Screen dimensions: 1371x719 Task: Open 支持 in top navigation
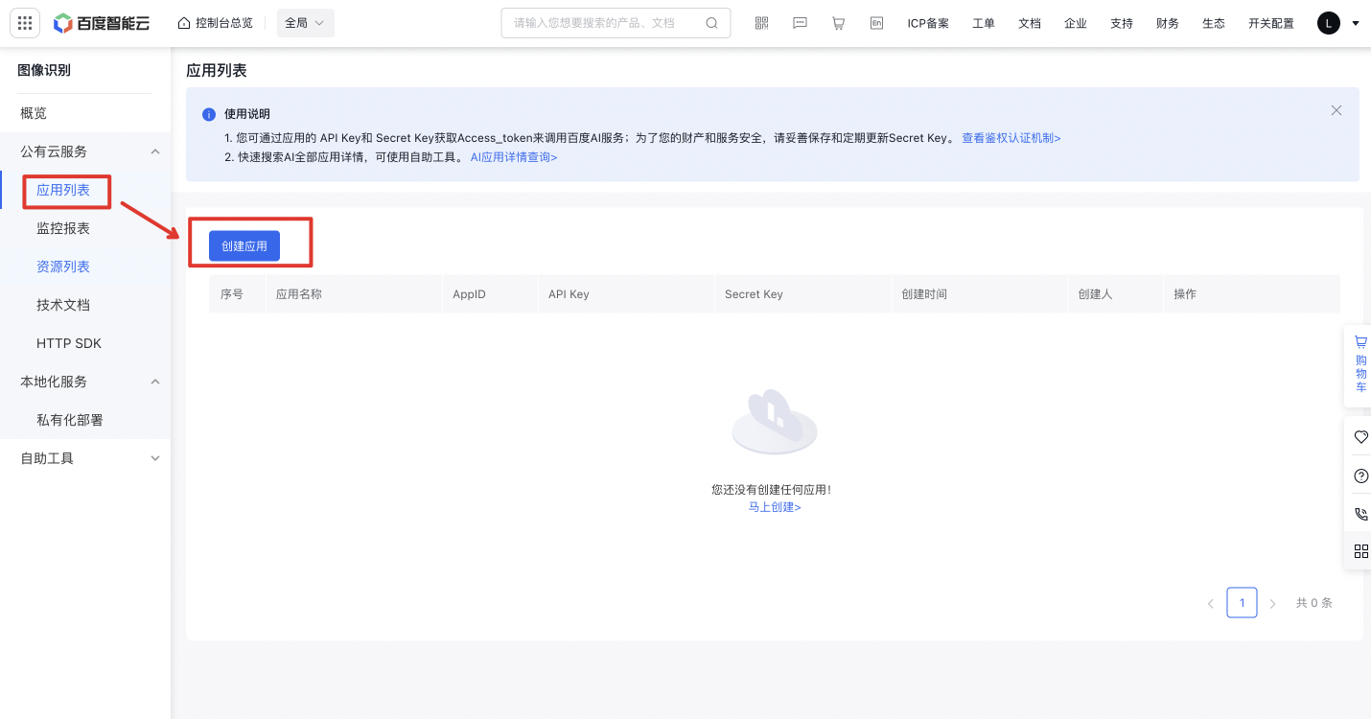[1122, 23]
